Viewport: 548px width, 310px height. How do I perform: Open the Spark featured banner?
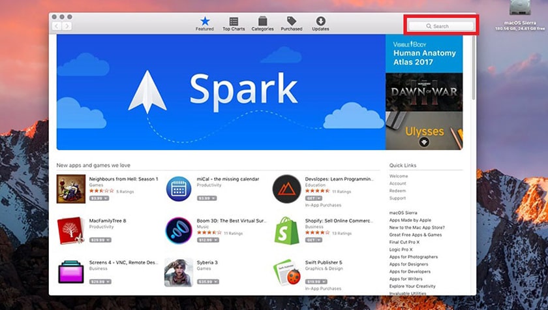coord(221,92)
